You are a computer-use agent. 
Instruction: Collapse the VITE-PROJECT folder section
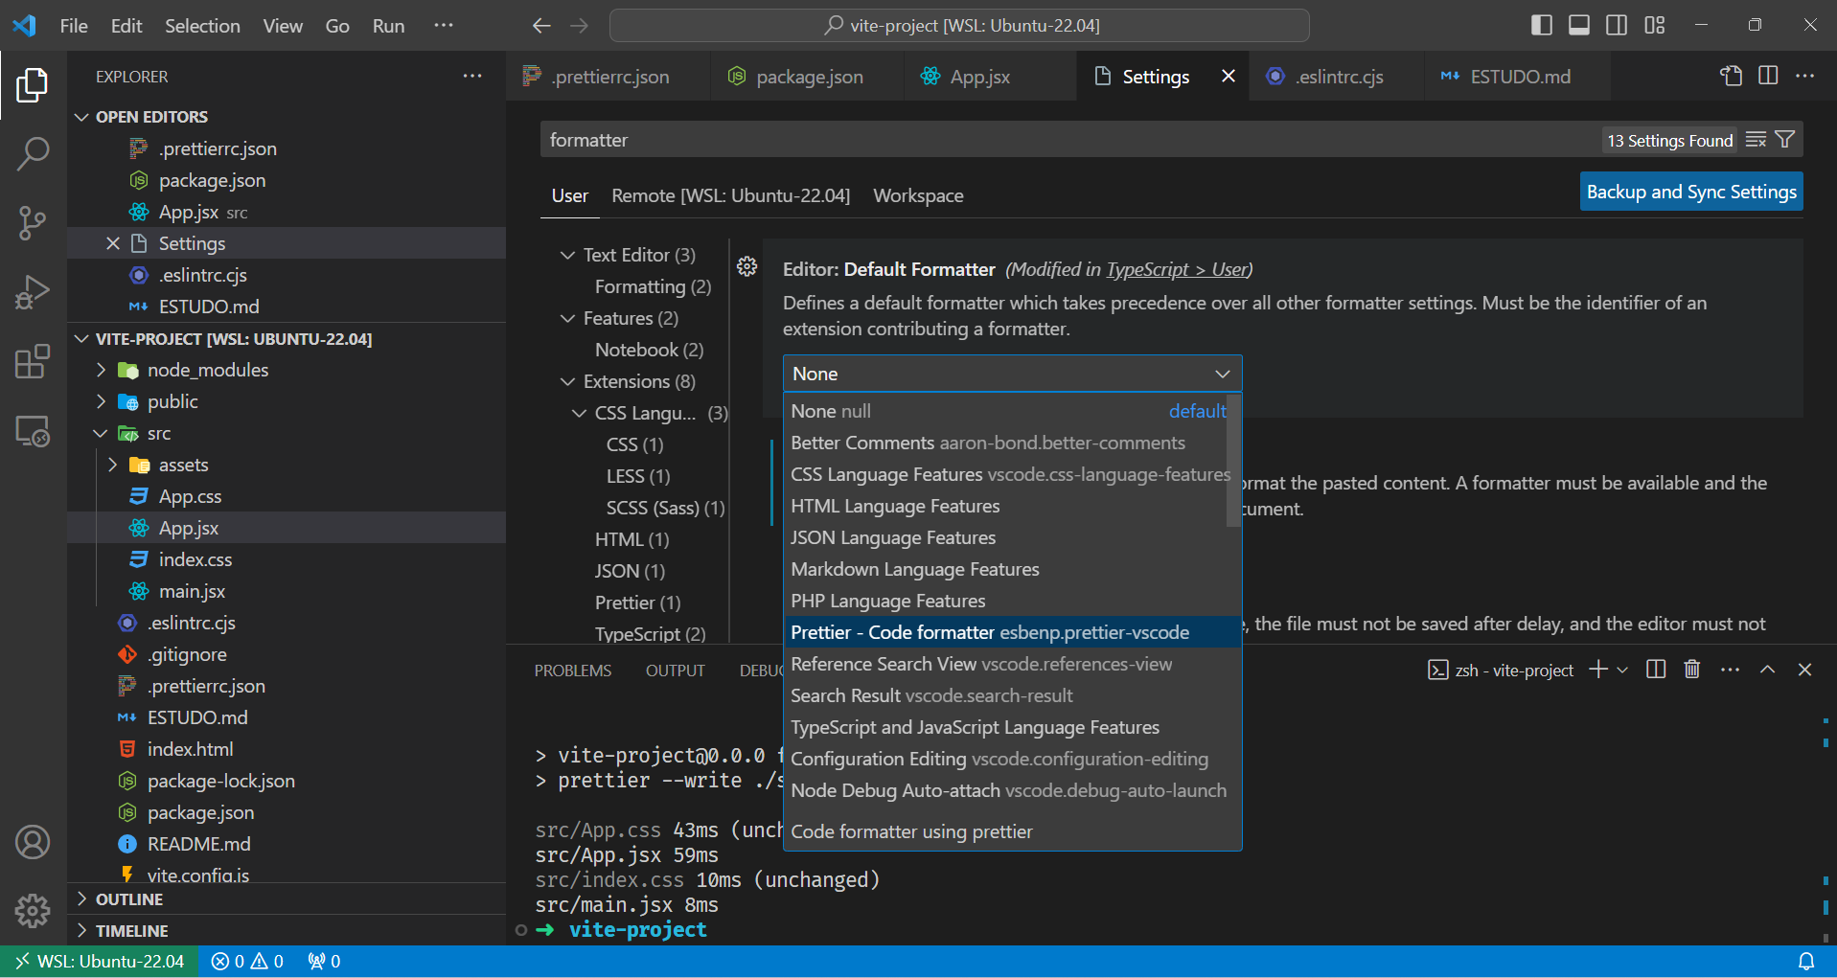click(x=81, y=339)
